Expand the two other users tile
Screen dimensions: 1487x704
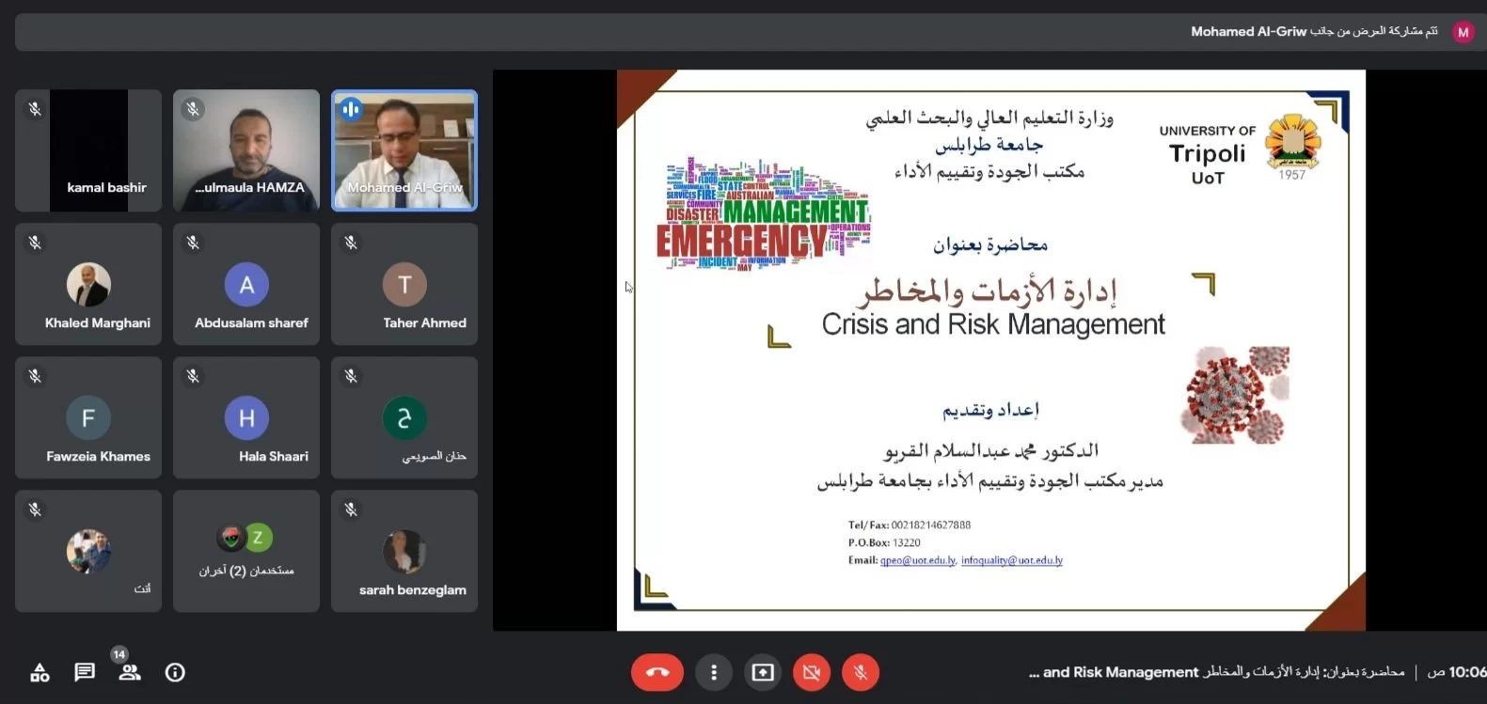coord(246,551)
